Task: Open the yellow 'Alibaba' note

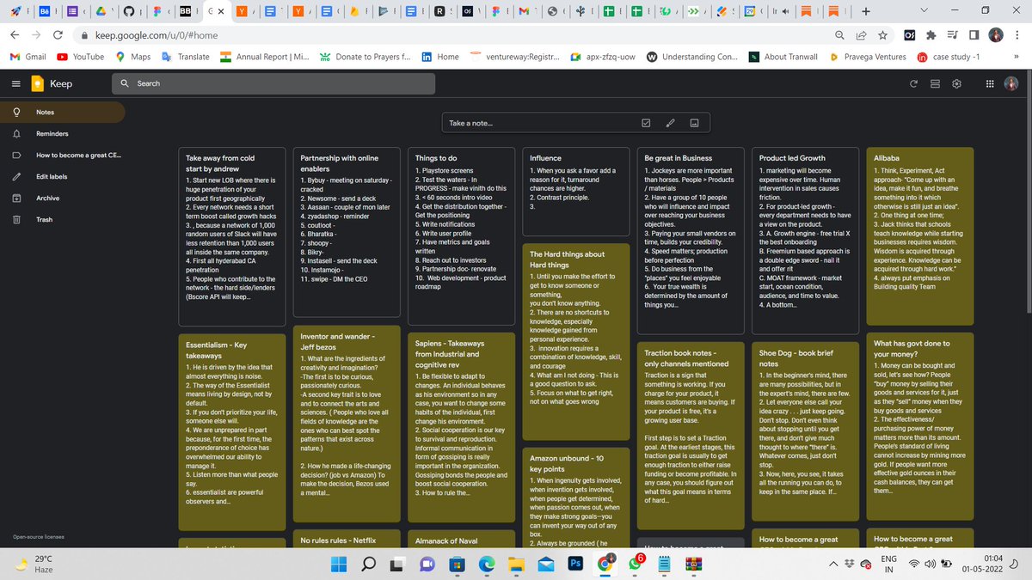Action: 920,237
